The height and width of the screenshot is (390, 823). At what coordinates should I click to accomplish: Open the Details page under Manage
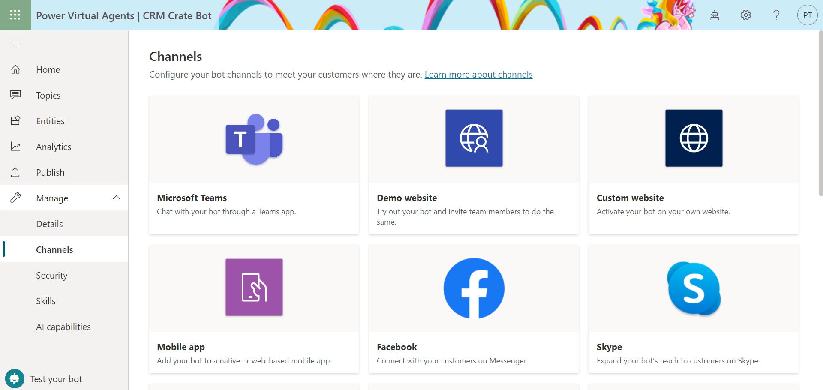[x=49, y=223]
